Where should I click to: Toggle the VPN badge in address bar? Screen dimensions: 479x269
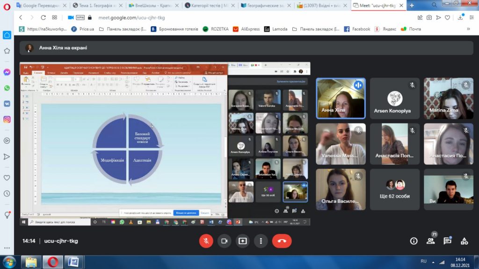click(x=80, y=17)
